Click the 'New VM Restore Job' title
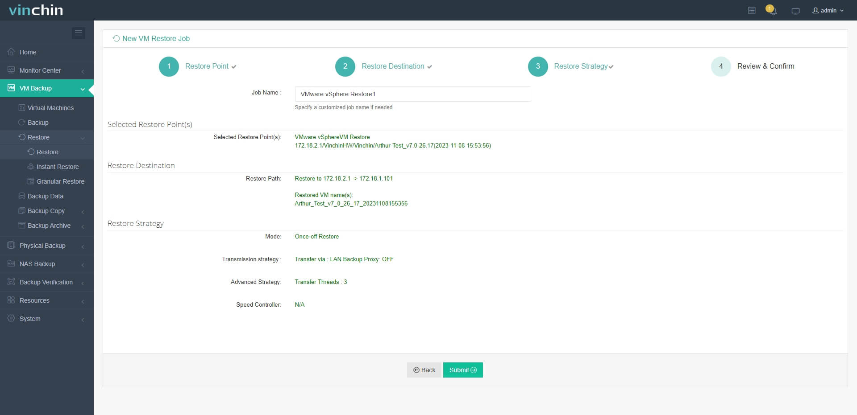The width and height of the screenshot is (857, 415). [x=156, y=38]
